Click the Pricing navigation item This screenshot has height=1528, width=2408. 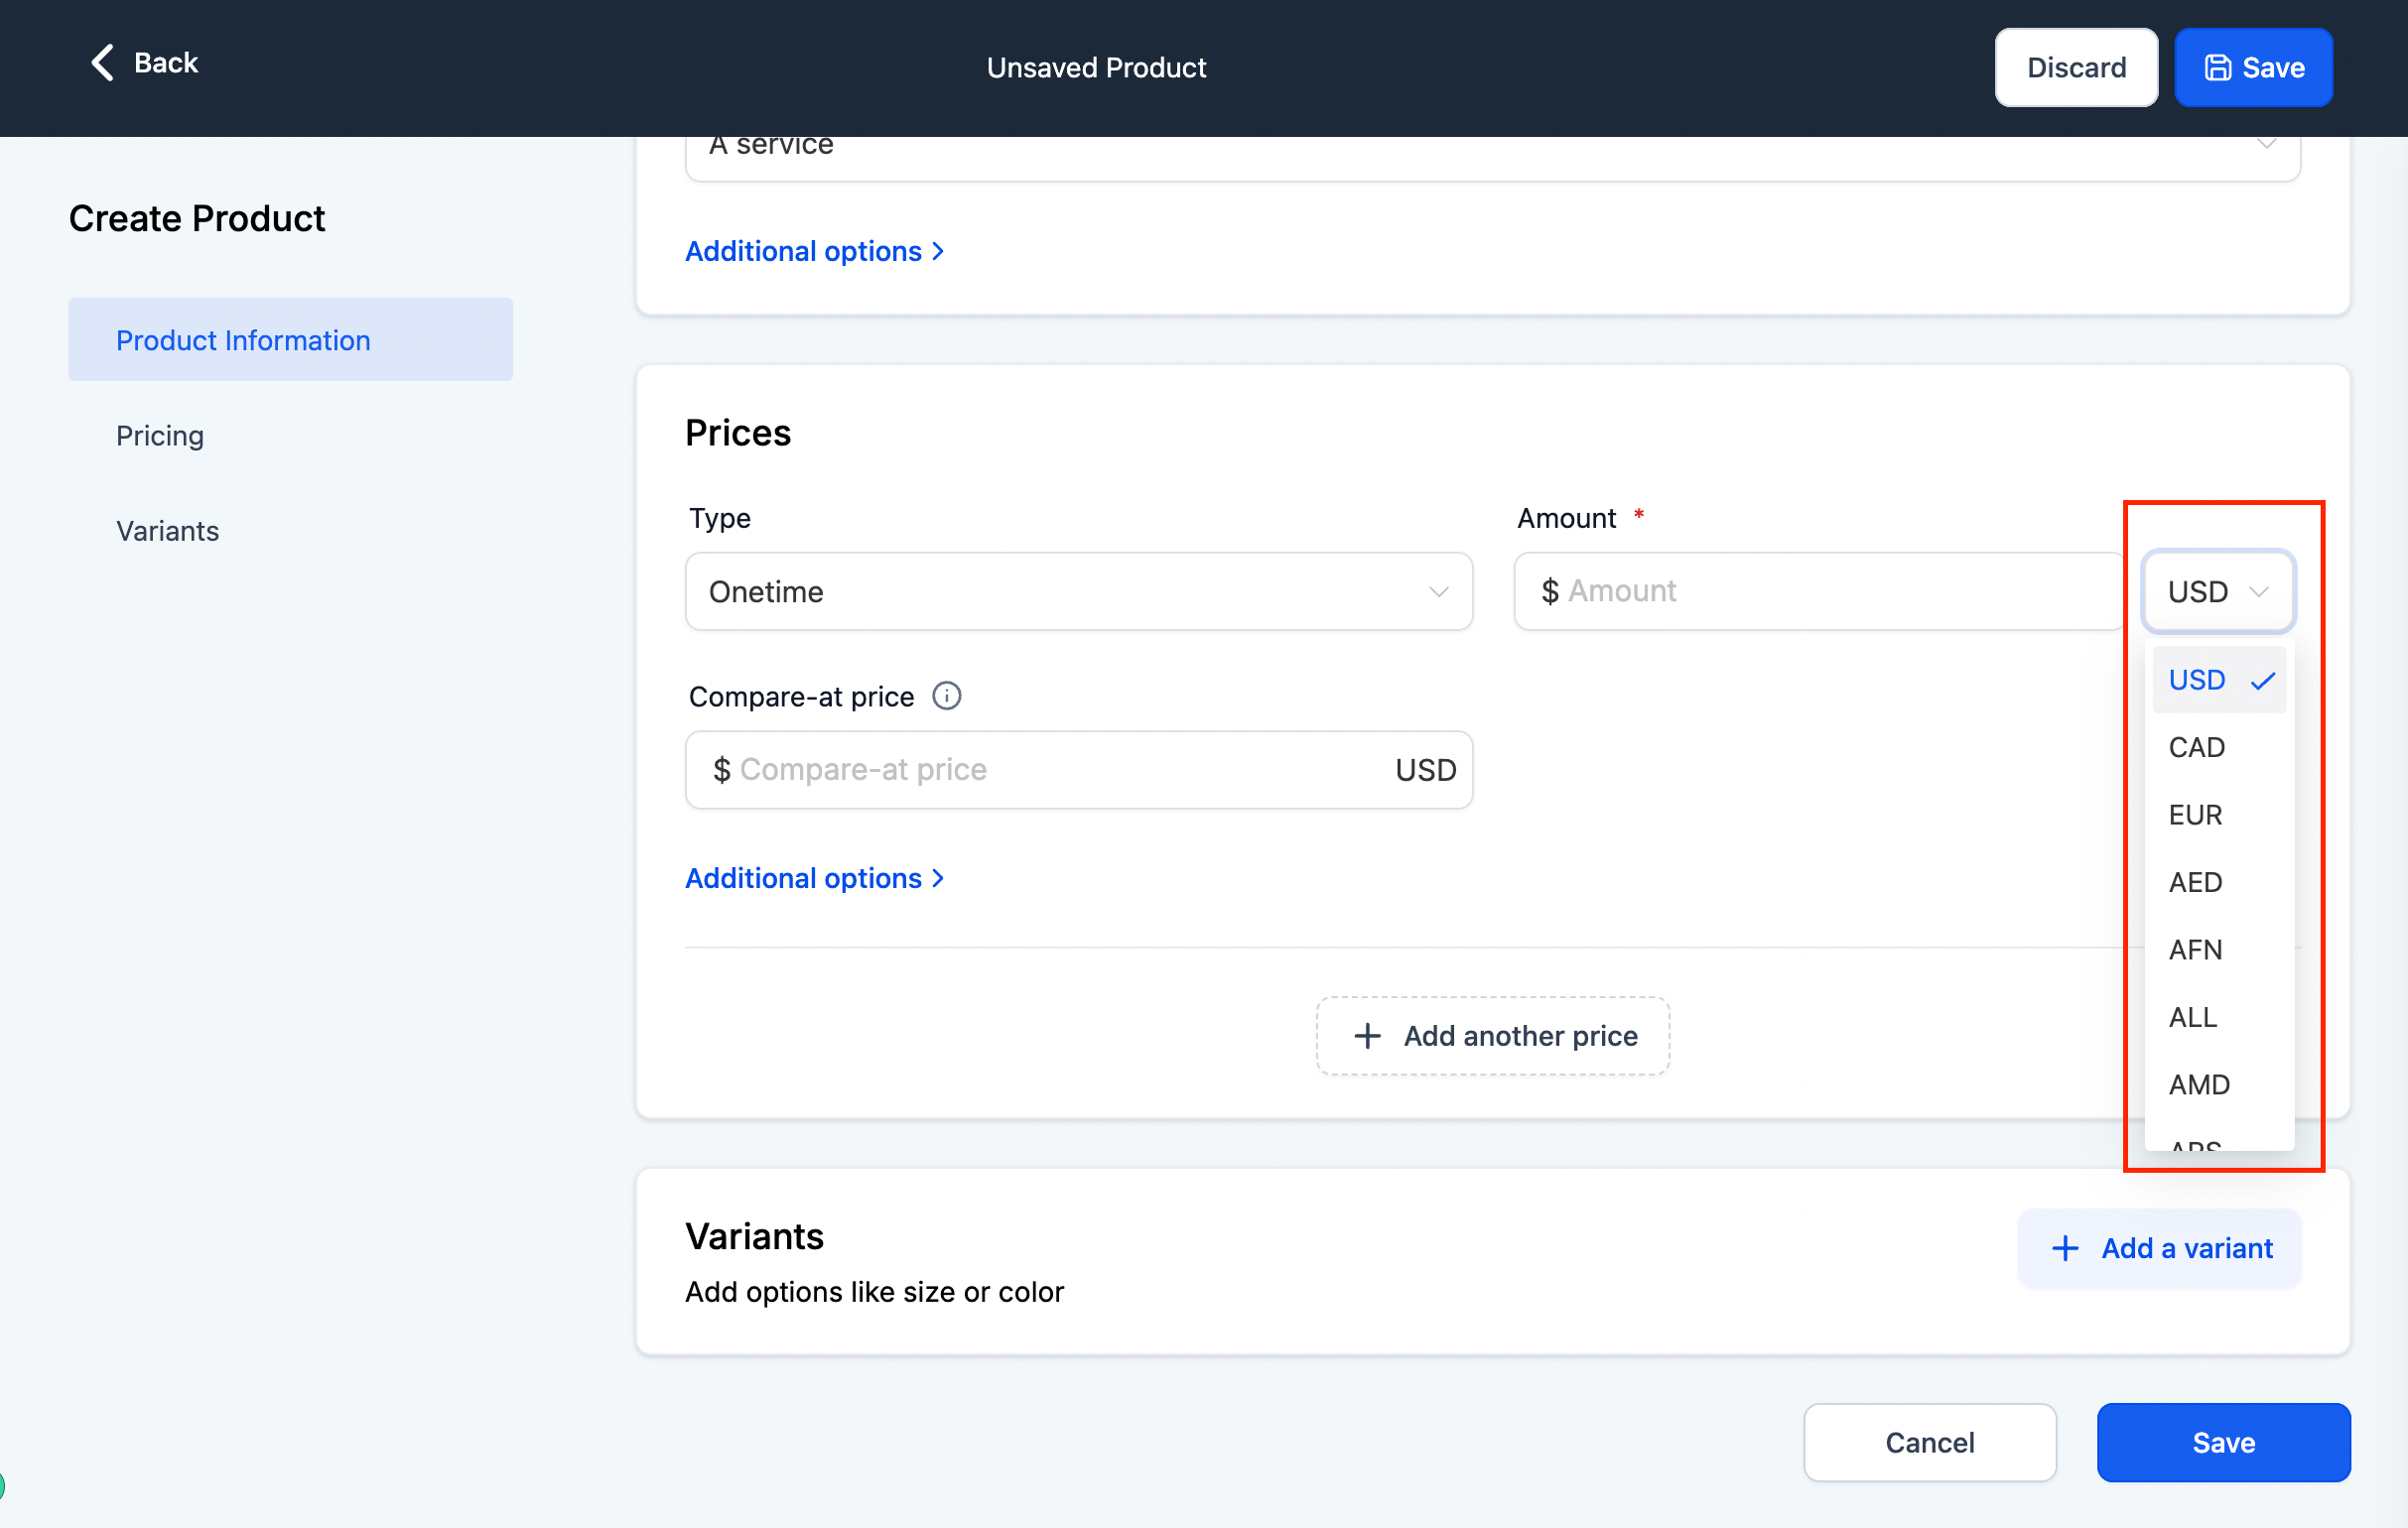pyautogui.click(x=158, y=434)
